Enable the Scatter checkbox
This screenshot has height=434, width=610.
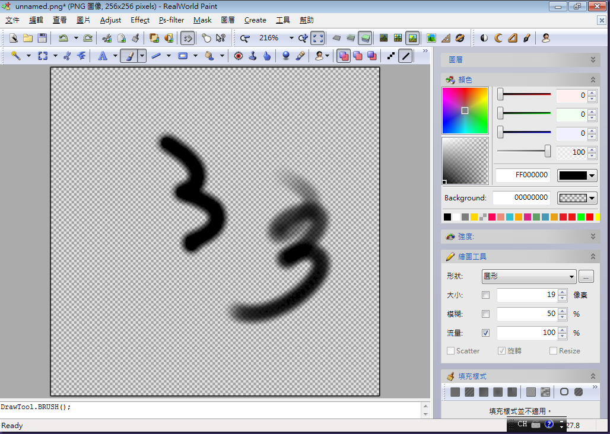point(451,351)
